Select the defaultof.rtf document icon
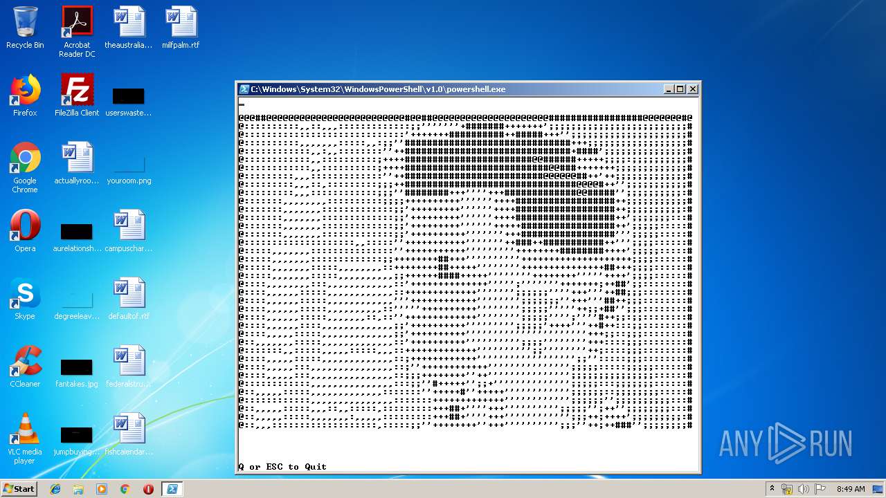The height and width of the screenshot is (498, 886). tap(129, 299)
